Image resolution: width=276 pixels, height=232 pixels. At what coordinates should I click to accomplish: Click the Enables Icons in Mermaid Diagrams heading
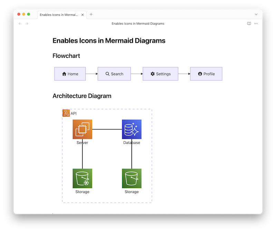[x=109, y=41]
